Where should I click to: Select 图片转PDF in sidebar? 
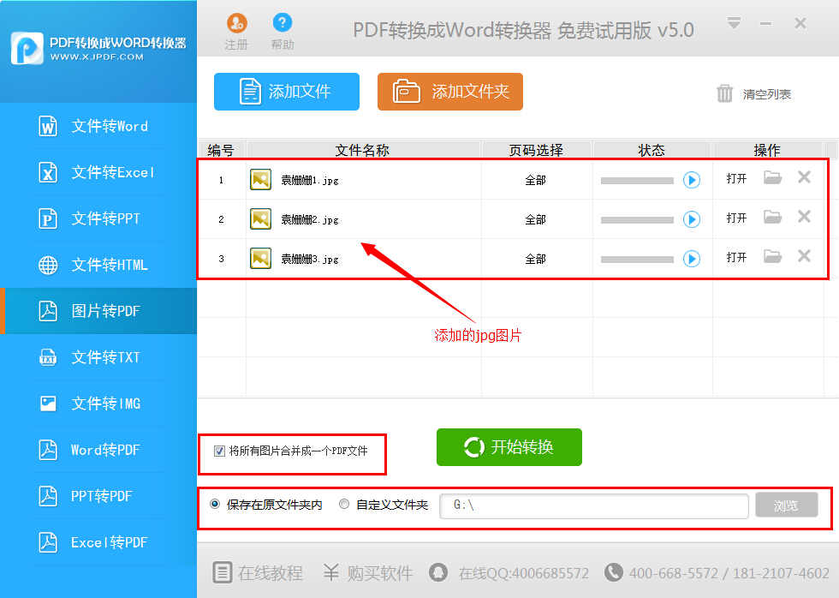(98, 310)
